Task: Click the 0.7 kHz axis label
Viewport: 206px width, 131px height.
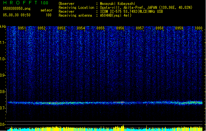Action: tap(3, 108)
